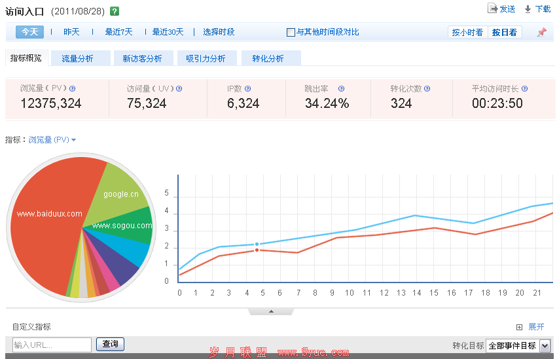The image size is (557, 359).
Task: Open help icon next to 跳出率
Action: coord(341,89)
